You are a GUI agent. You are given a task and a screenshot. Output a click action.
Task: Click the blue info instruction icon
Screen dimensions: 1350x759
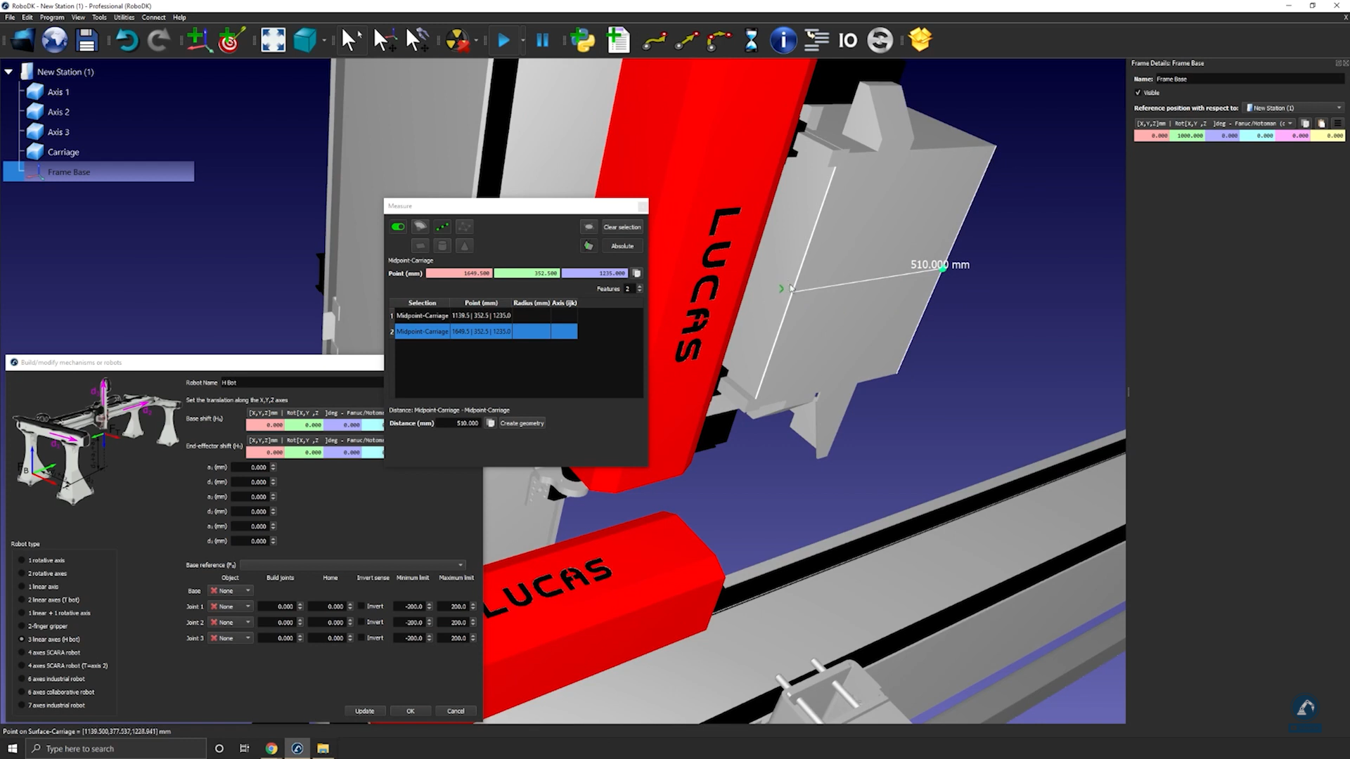783,41
